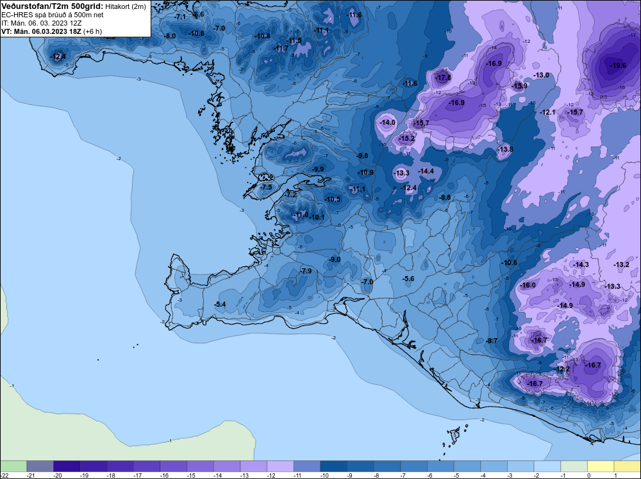Screen dimensions: 641x479
Task: Click the -17.8 temperature value
Action: click(443, 77)
